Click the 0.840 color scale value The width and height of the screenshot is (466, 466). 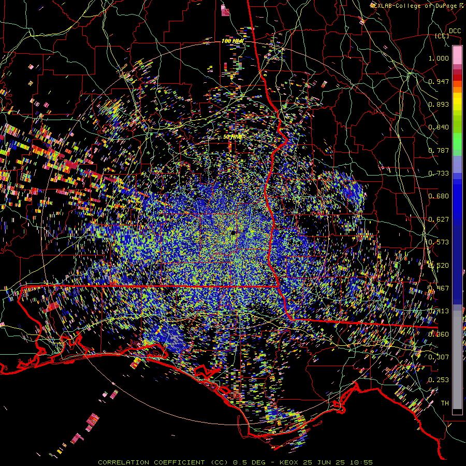pos(439,127)
